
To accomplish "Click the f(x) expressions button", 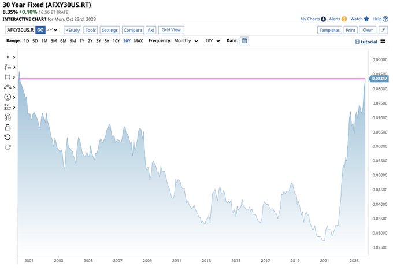I will (x=151, y=30).
